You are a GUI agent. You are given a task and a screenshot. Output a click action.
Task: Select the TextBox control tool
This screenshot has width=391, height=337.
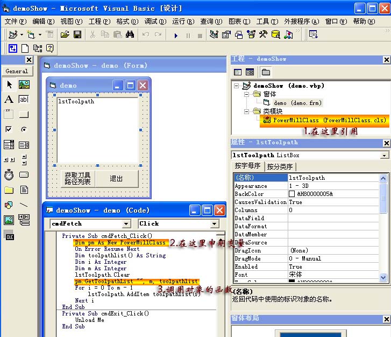point(24,100)
